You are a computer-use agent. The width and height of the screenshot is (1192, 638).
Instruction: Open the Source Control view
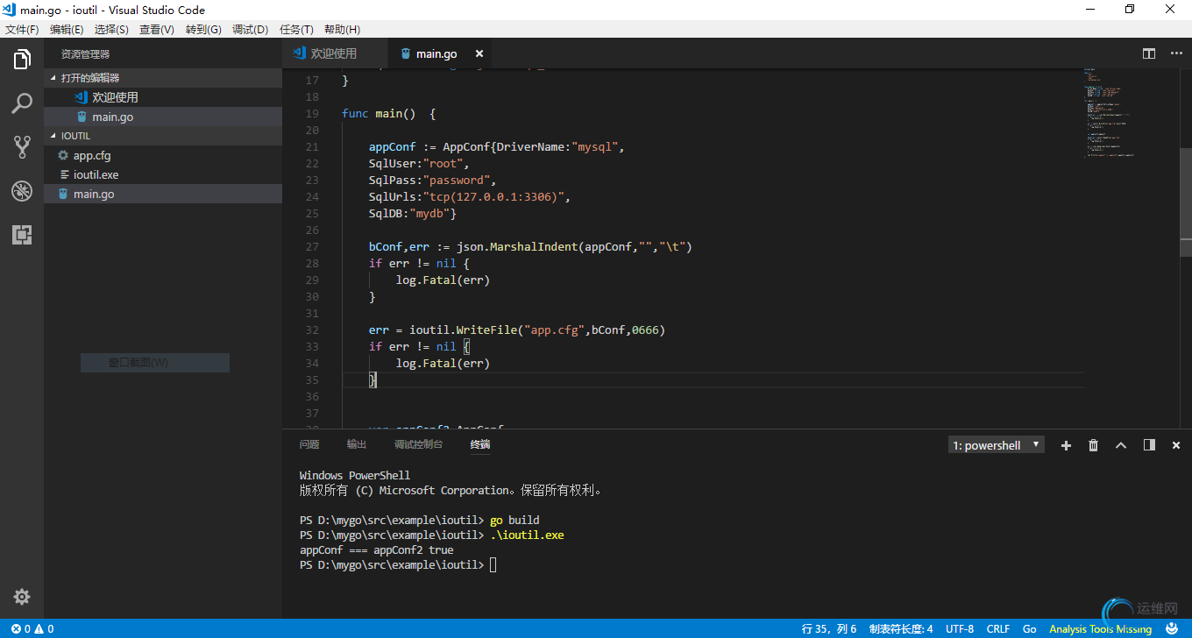(22, 146)
